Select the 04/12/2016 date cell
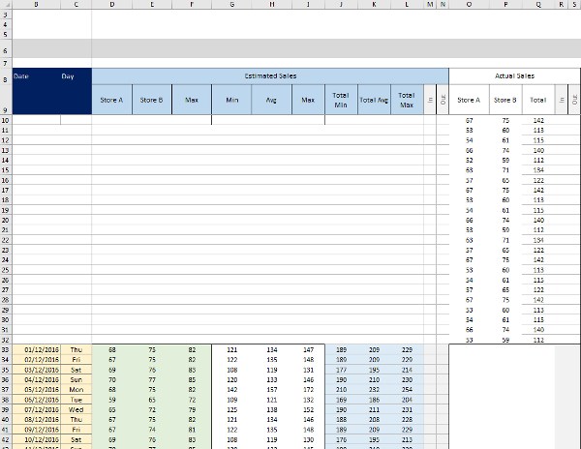 [x=37, y=379]
